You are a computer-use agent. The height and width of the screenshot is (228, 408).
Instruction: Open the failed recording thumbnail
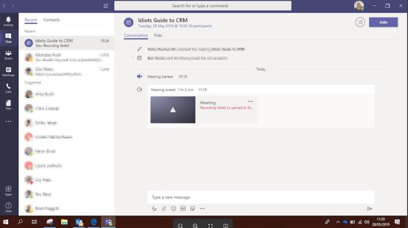point(173,110)
